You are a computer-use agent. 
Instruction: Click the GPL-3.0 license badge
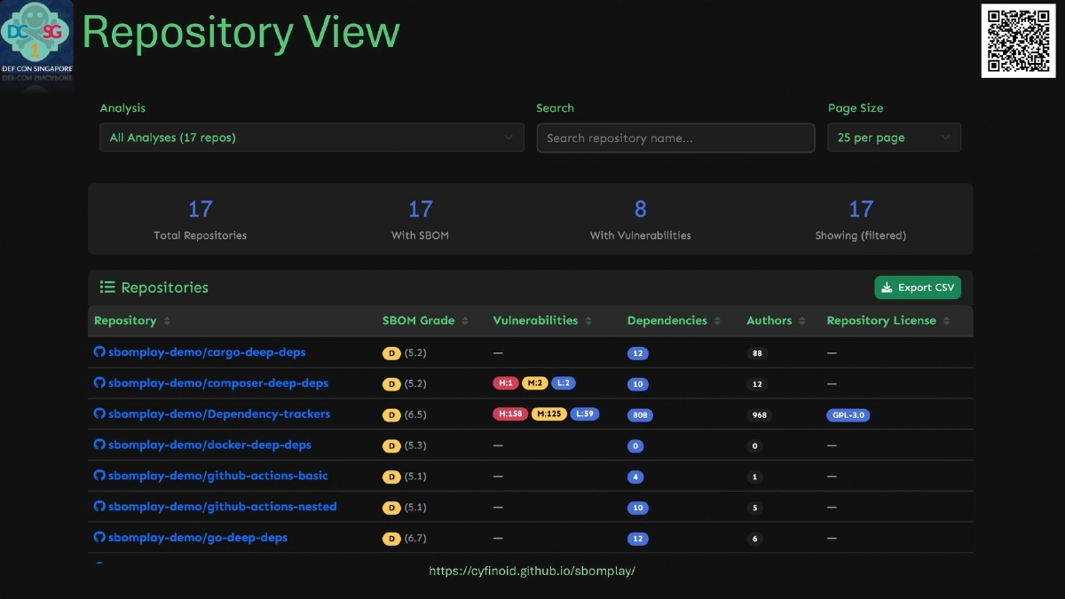(848, 414)
